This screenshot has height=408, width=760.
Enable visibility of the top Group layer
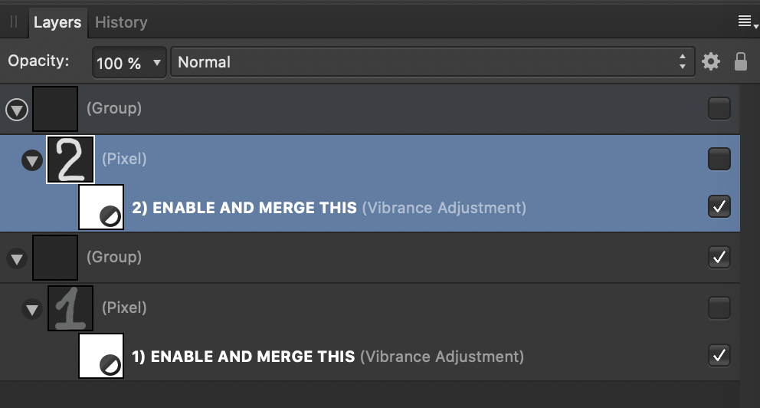[x=719, y=108]
